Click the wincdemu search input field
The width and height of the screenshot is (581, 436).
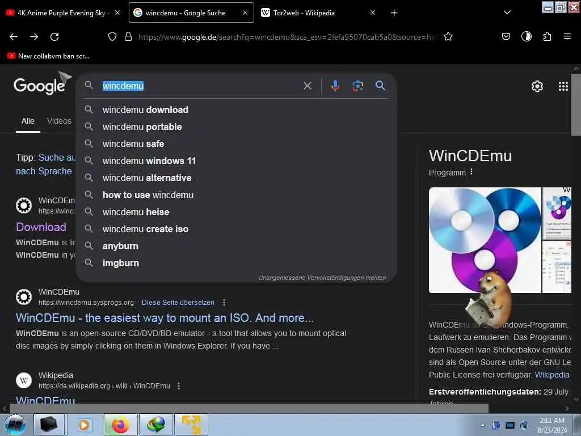pyautogui.click(x=200, y=86)
